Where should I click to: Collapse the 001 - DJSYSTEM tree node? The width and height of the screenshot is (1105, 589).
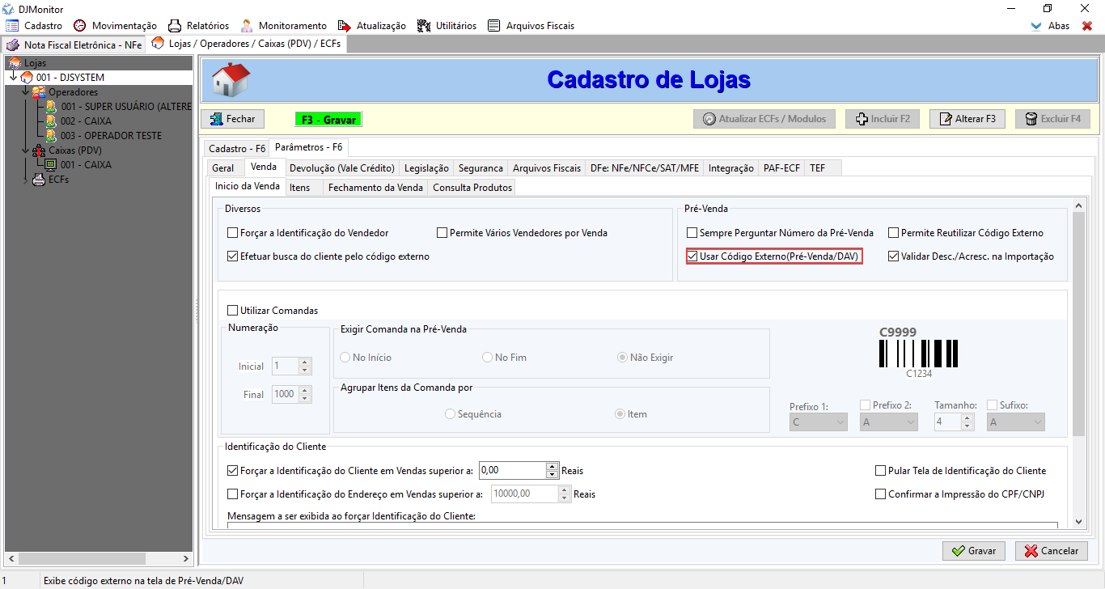(x=14, y=78)
